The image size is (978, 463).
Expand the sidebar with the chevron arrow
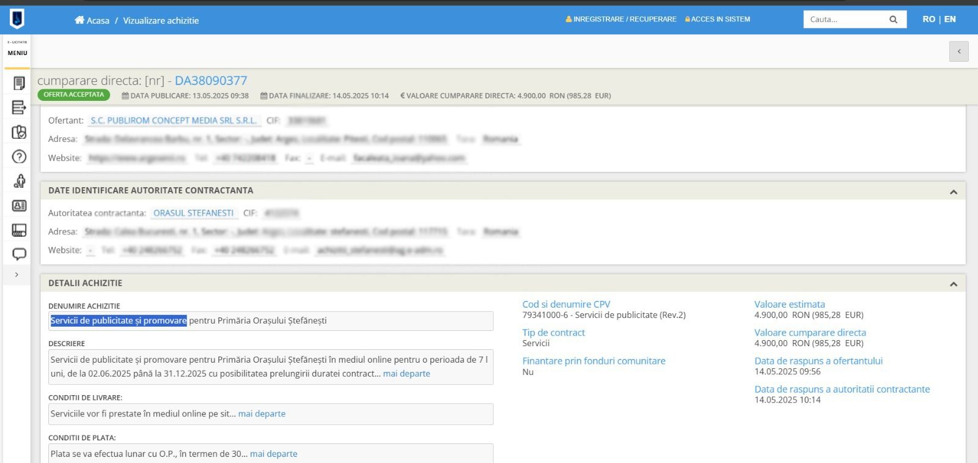click(17, 275)
